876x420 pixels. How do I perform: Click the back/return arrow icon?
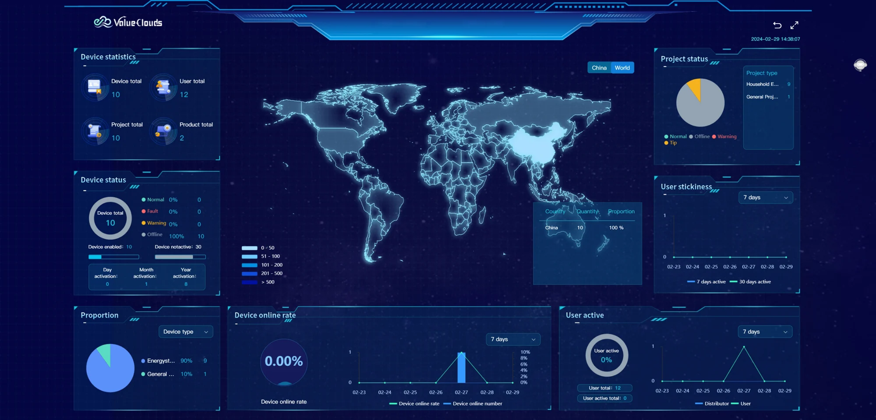[777, 25]
